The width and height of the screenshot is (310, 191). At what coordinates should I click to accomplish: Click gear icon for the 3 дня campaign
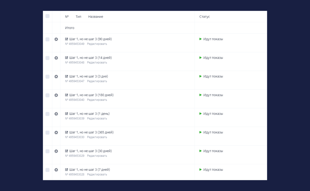click(x=56, y=77)
